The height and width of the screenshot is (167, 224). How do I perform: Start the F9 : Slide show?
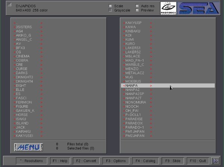click(173, 161)
